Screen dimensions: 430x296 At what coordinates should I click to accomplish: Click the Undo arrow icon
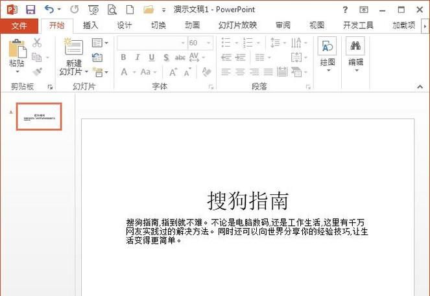[x=49, y=9]
